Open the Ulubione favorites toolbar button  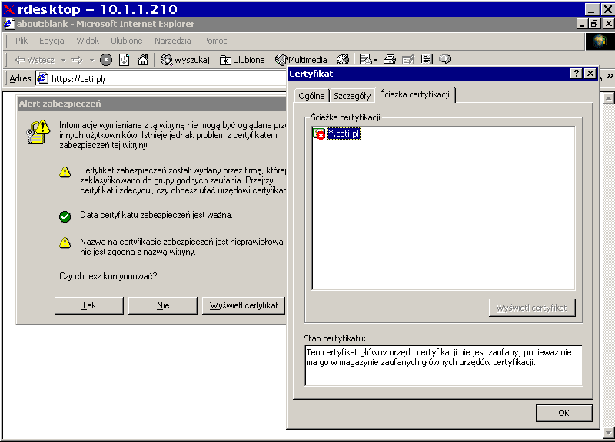(x=242, y=60)
